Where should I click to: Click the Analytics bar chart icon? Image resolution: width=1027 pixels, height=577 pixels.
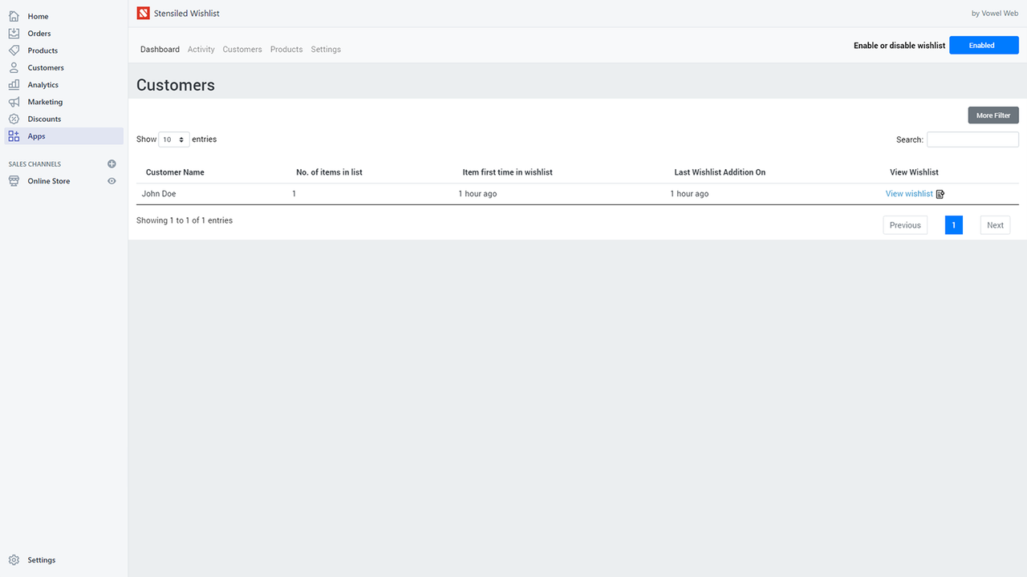click(14, 84)
